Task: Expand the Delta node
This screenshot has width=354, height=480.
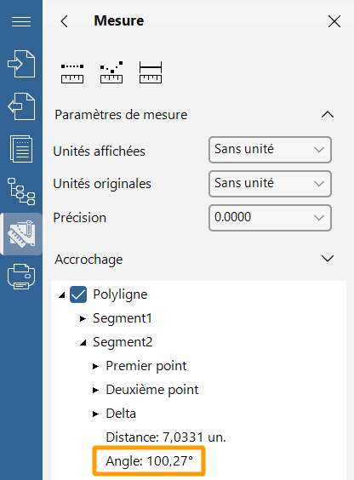Action: coord(95,414)
